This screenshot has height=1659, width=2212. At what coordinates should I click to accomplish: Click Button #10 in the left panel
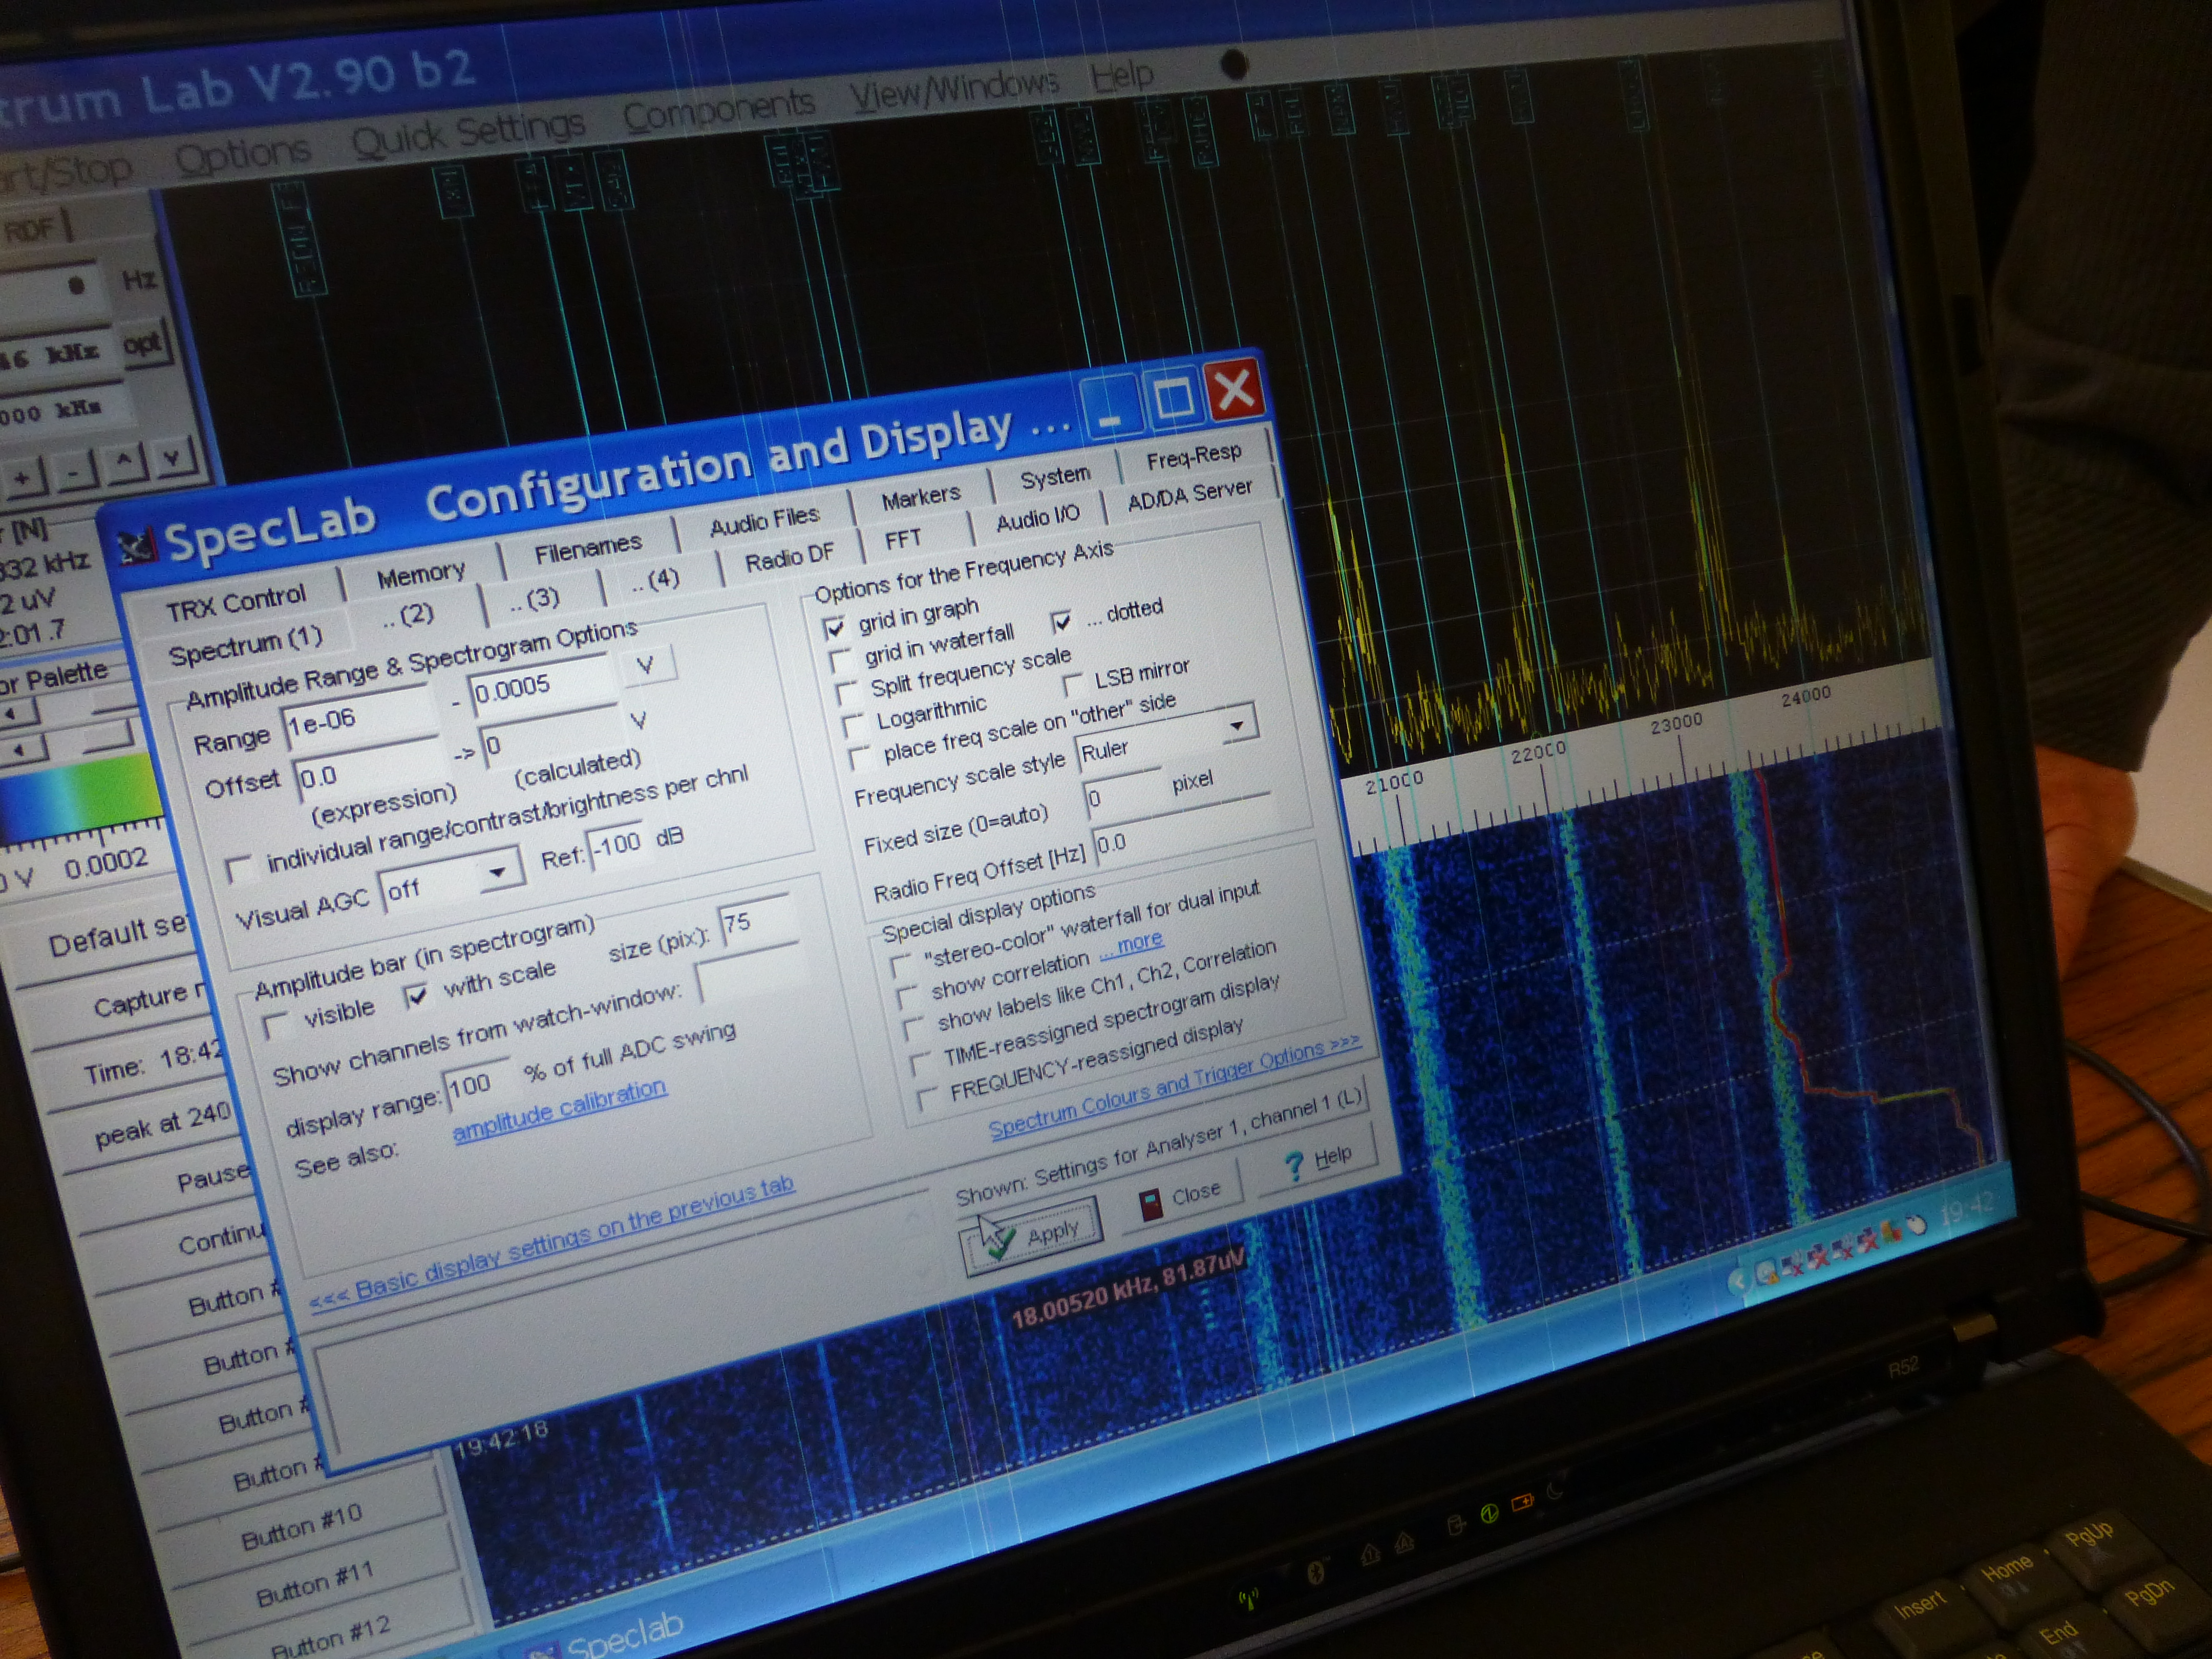pyautogui.click(x=301, y=1526)
